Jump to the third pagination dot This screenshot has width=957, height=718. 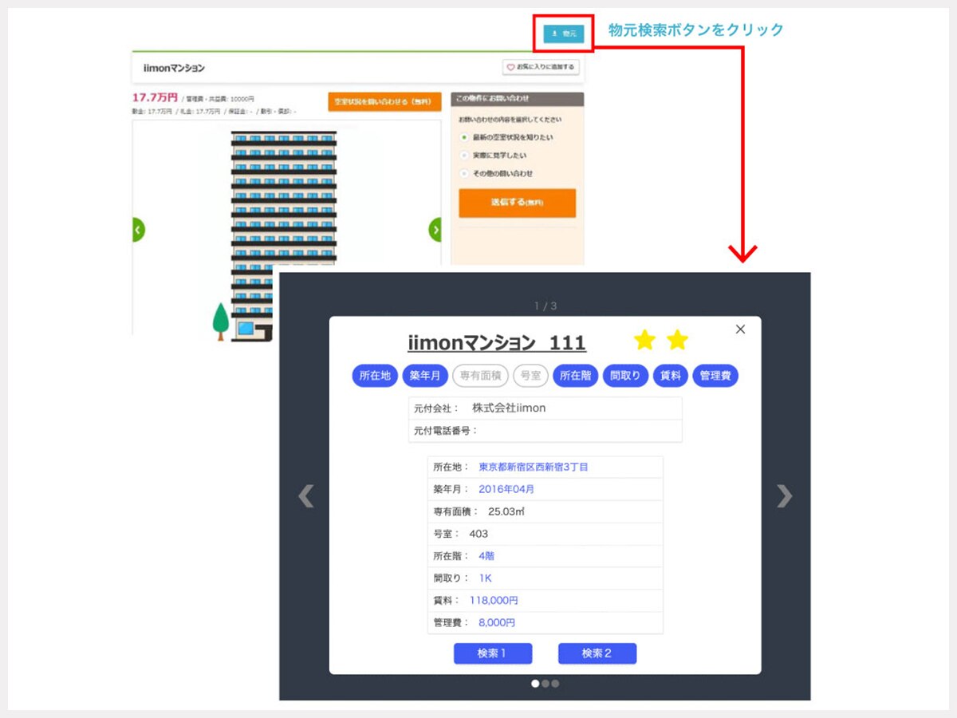(x=555, y=683)
